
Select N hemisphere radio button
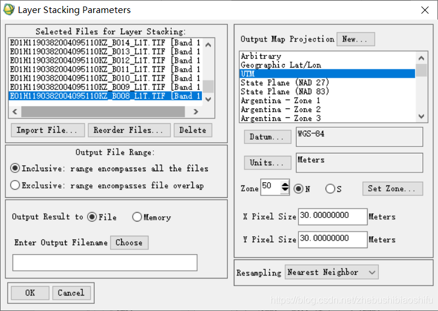coord(298,189)
